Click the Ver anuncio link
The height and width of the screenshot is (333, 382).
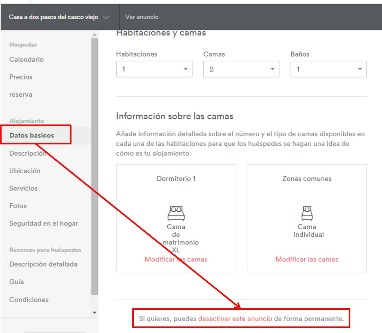point(142,17)
